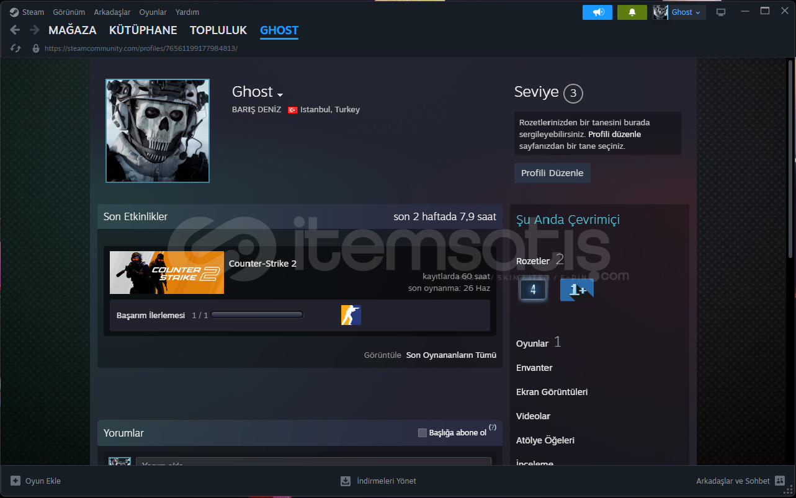This screenshot has height=498, width=796.
Task: Open the Steam menu
Action: pyautogui.click(x=33, y=12)
